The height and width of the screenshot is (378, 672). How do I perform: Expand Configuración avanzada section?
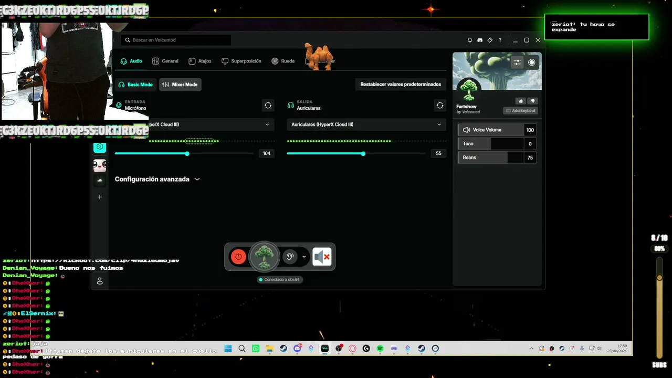pyautogui.click(x=157, y=179)
